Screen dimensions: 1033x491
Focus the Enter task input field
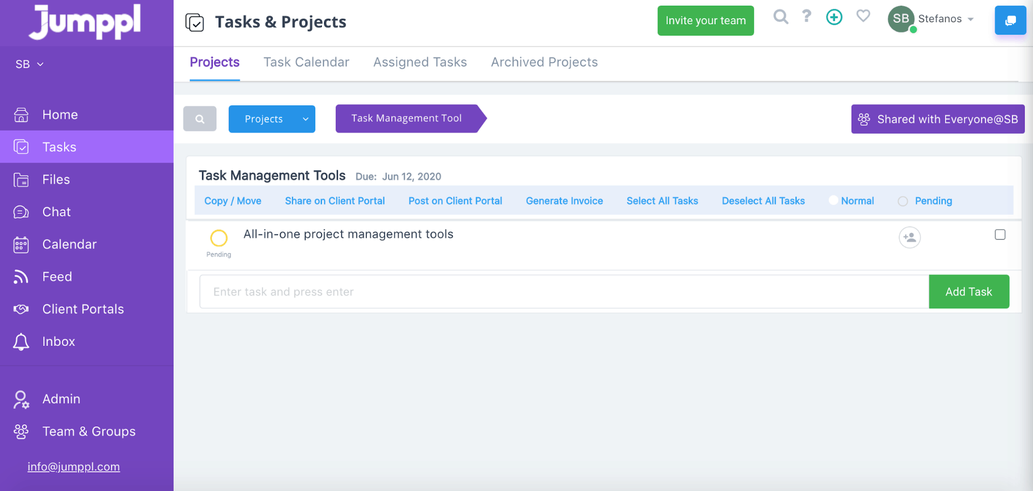(564, 292)
